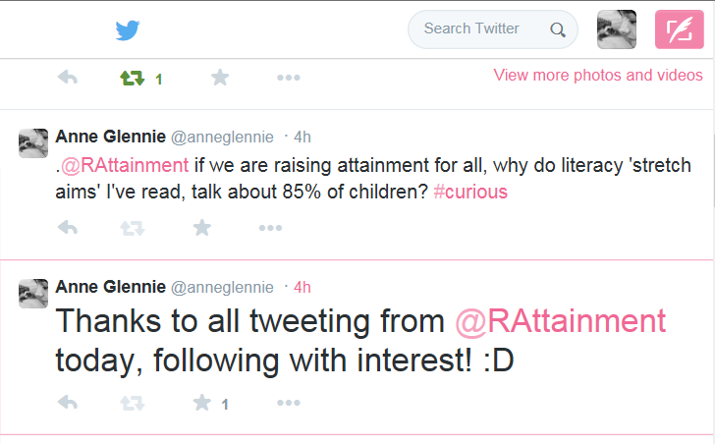The height and width of the screenshot is (444, 715).
Task: Open the compose new tweet button
Action: (x=680, y=29)
